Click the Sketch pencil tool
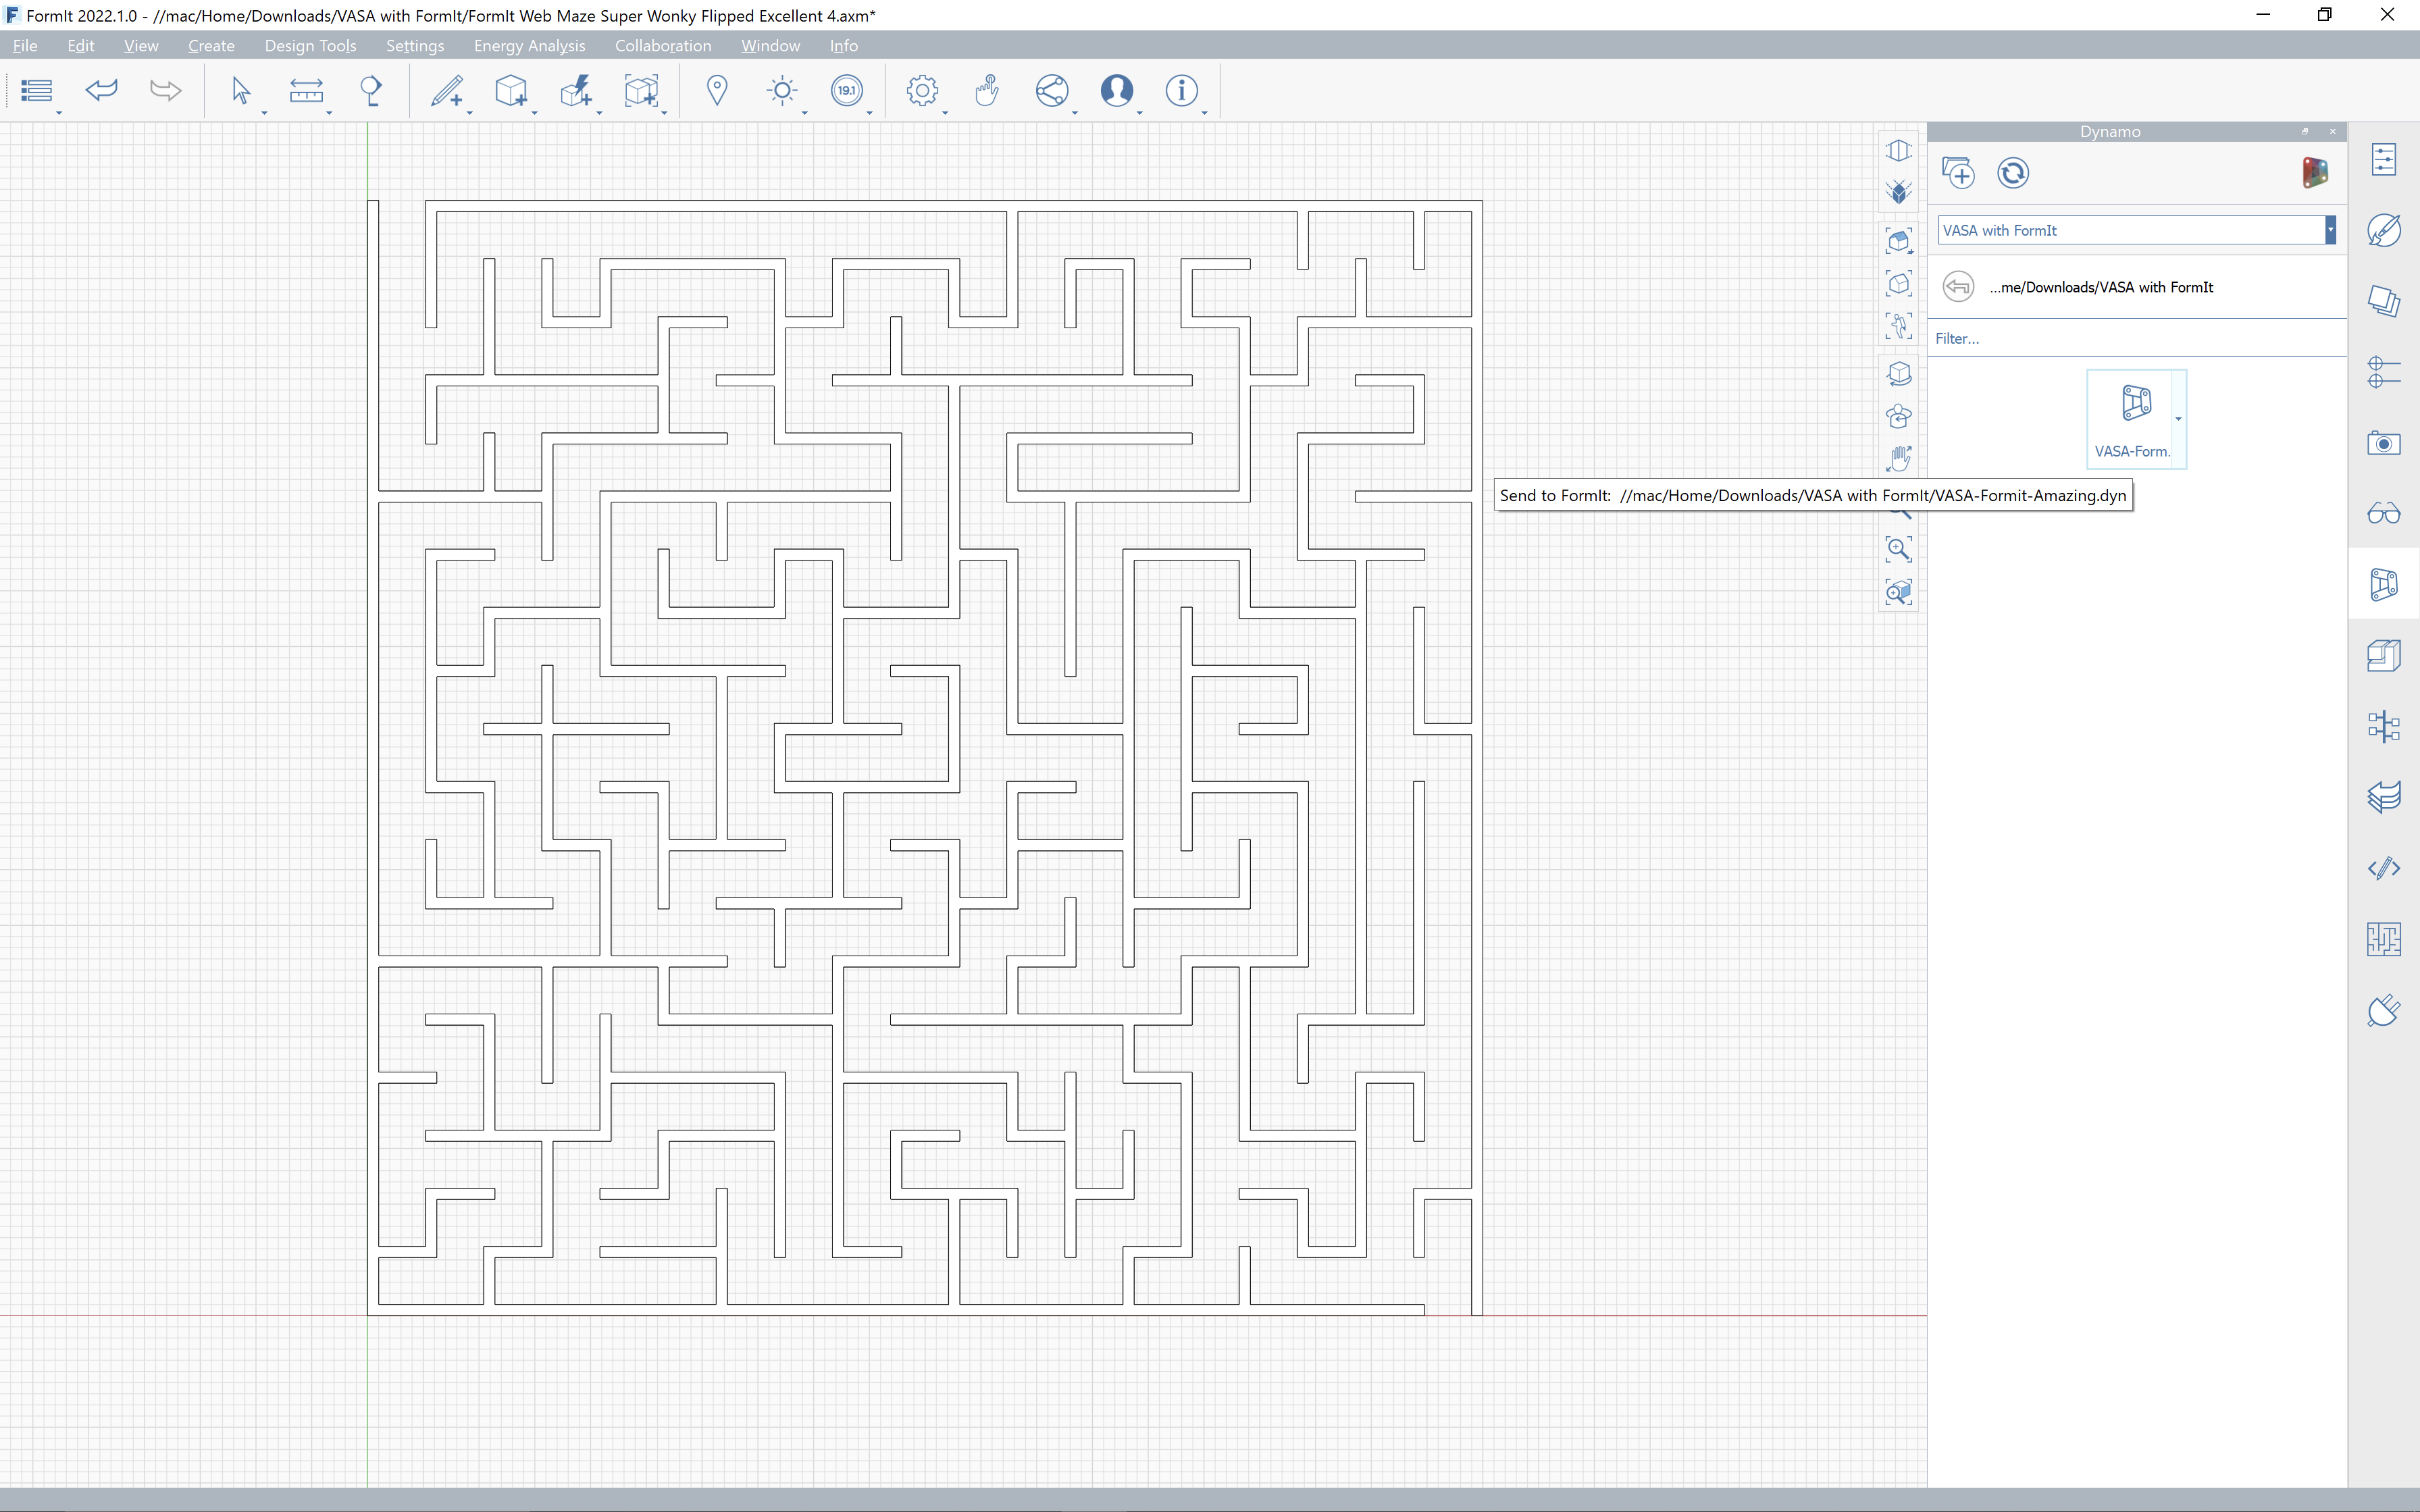The width and height of the screenshot is (2420, 1512). point(446,91)
